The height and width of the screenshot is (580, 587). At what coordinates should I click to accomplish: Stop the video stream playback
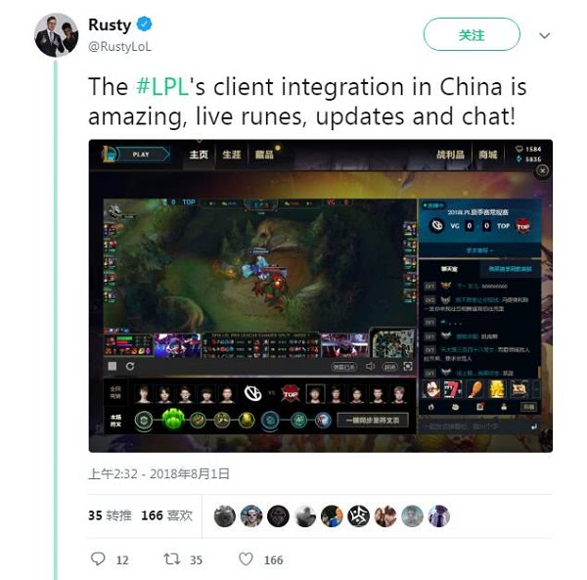click(113, 366)
